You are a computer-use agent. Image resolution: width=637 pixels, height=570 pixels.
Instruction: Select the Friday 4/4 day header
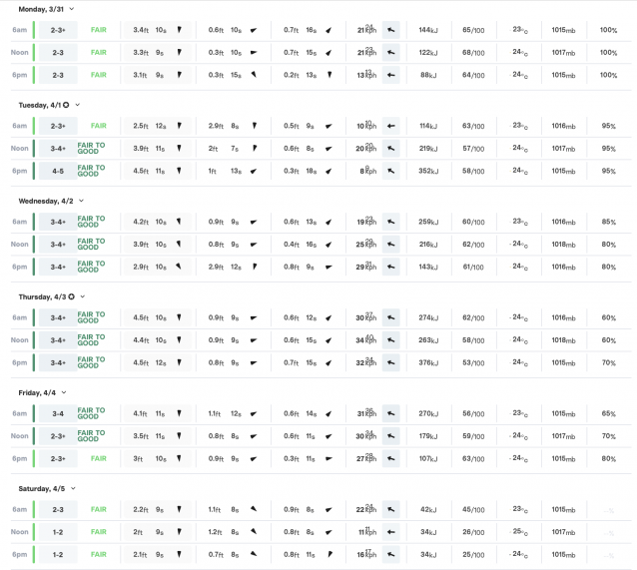point(37,392)
